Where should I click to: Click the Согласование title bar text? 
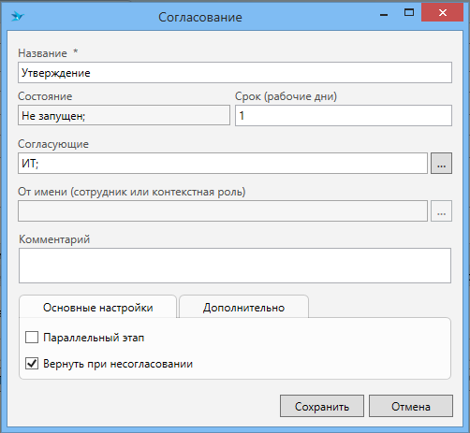click(x=200, y=17)
